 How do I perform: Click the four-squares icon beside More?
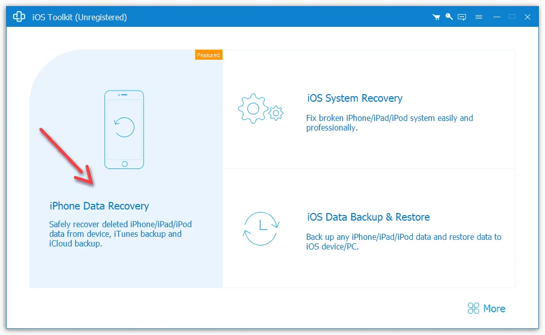click(474, 308)
